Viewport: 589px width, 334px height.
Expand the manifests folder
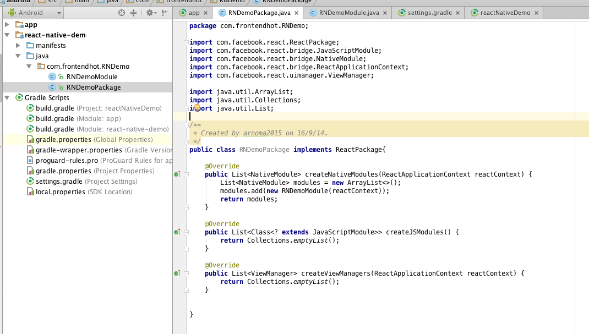click(18, 46)
